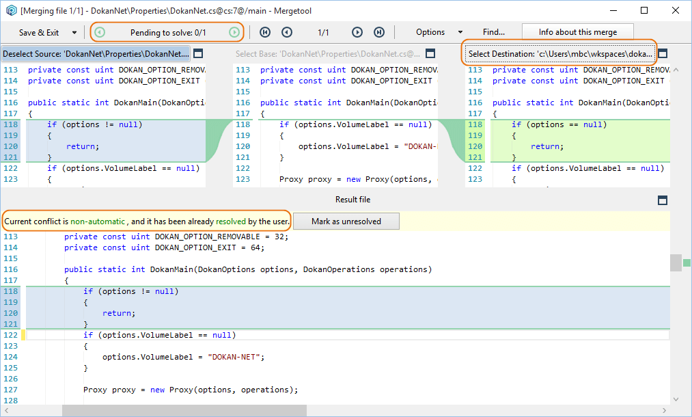Click the scroll-right arrow of the result pane

point(664,411)
